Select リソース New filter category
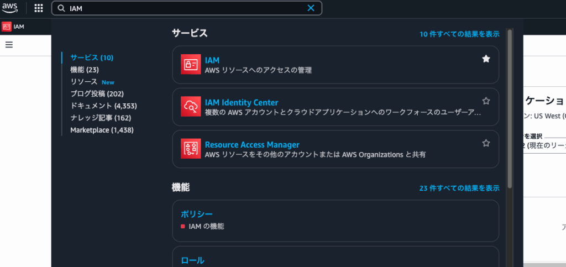Viewport: 566px width, 267px height. tap(92, 82)
